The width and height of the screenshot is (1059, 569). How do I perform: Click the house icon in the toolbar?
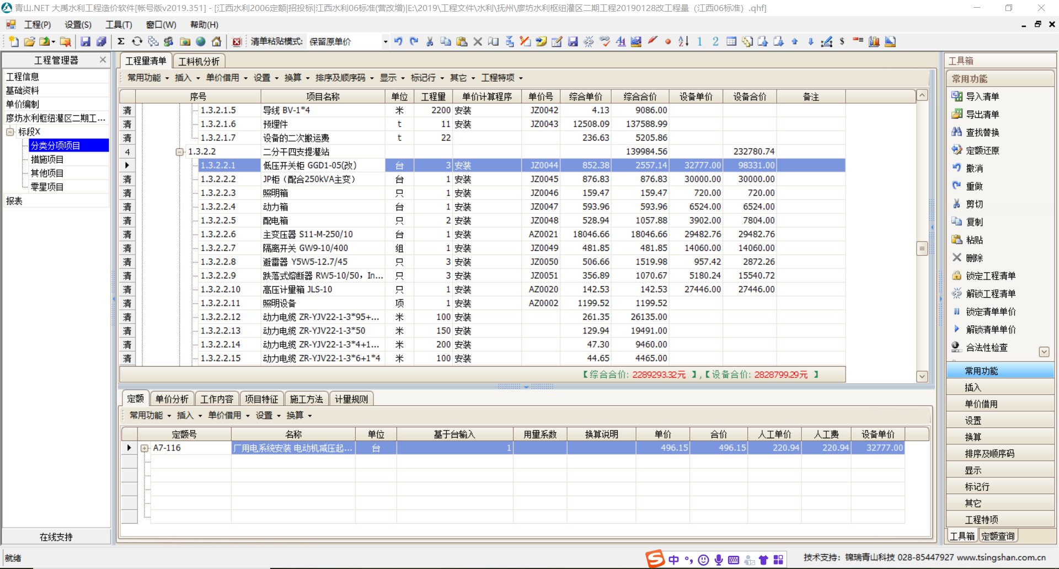click(217, 41)
